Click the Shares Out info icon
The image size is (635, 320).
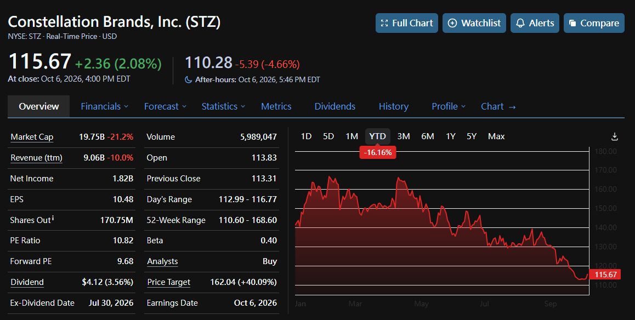(53, 219)
